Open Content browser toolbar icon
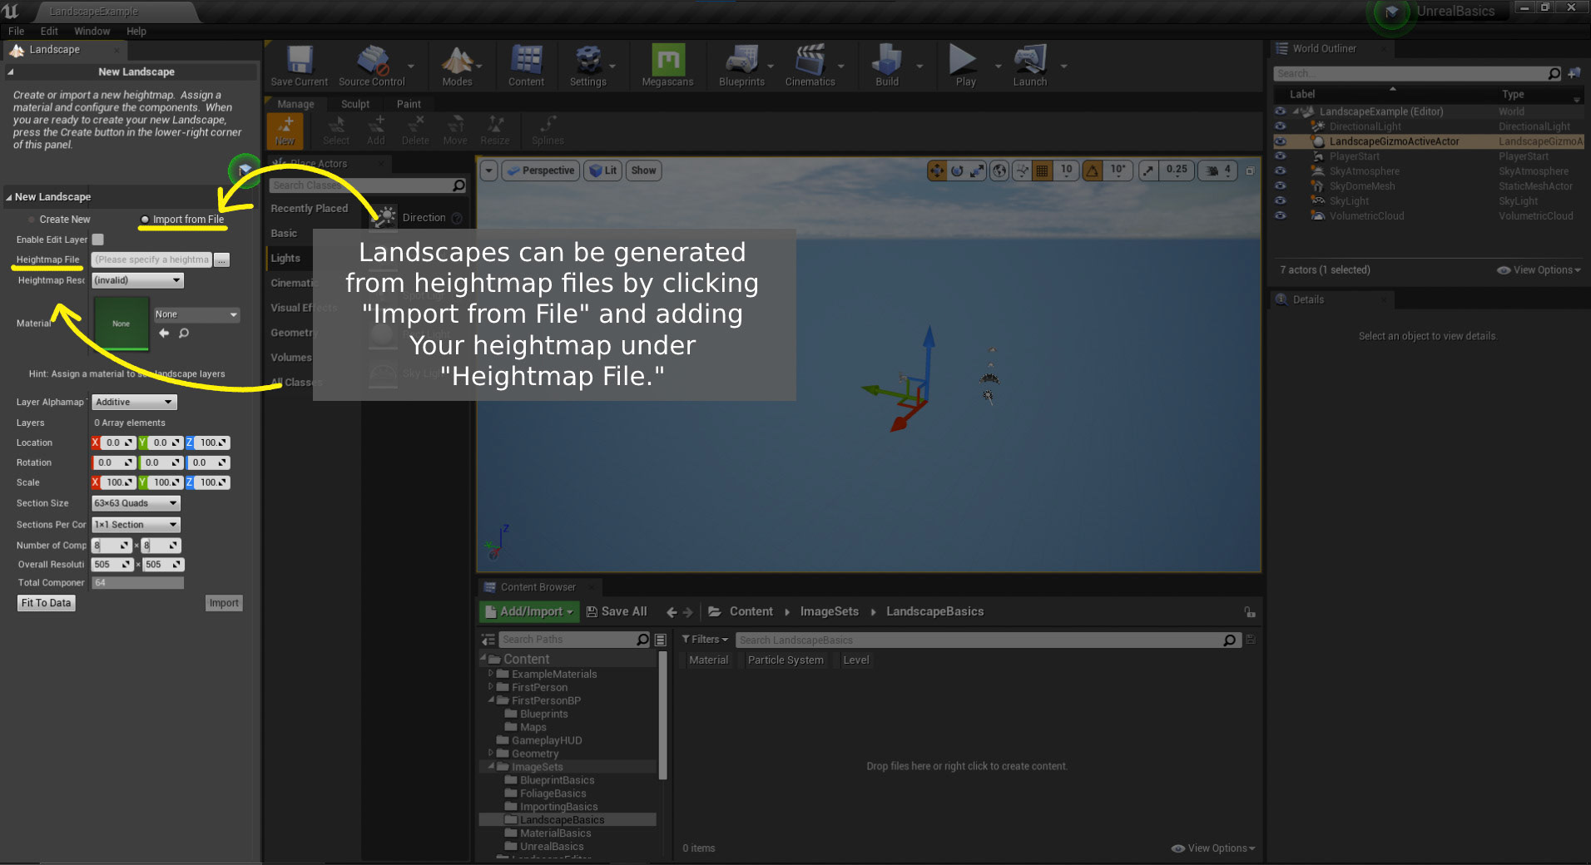Viewport: 1591px width, 865px height. pos(526,66)
